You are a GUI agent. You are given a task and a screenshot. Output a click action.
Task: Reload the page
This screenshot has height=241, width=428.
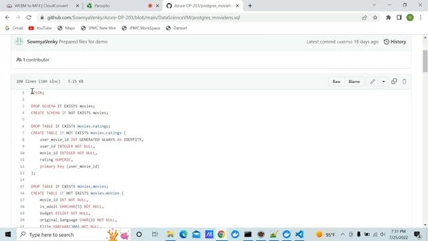pos(29,17)
